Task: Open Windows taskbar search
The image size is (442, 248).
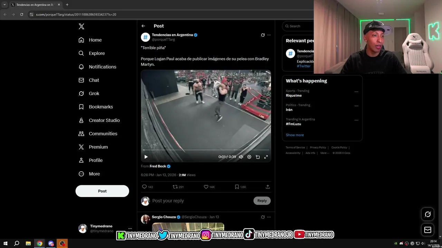Action: pos(17,244)
